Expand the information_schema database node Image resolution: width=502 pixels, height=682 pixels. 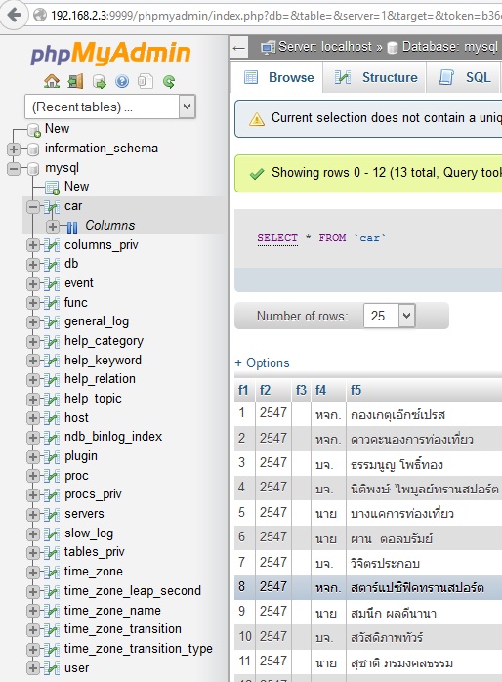[14, 149]
